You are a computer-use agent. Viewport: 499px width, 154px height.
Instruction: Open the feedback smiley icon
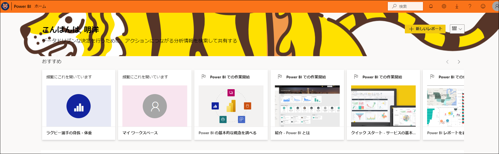(x=483, y=6)
